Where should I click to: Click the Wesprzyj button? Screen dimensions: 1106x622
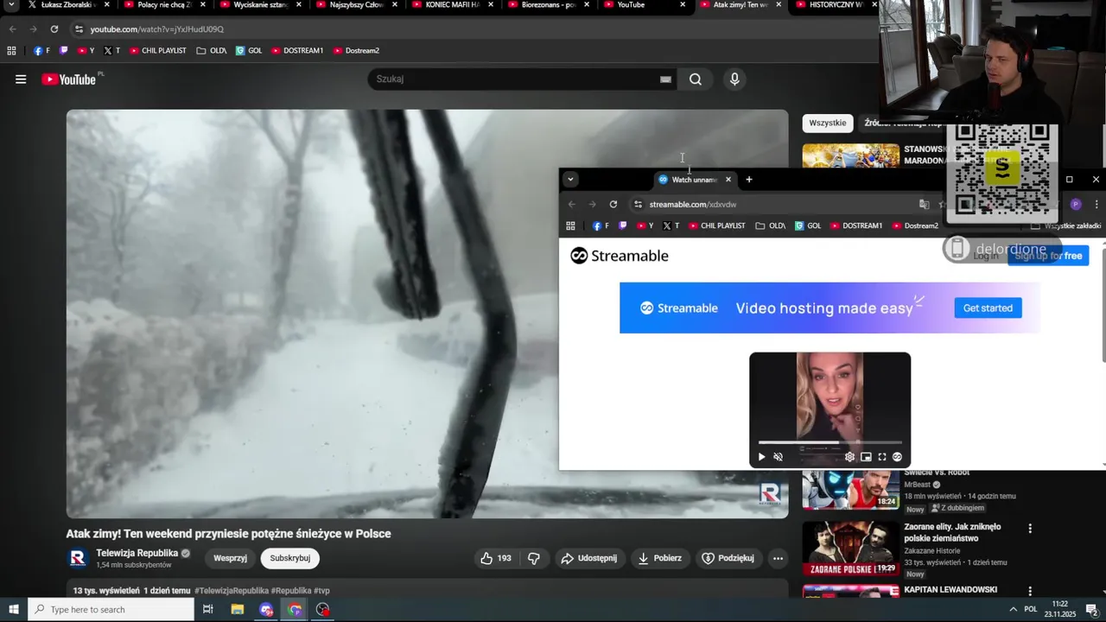231,558
